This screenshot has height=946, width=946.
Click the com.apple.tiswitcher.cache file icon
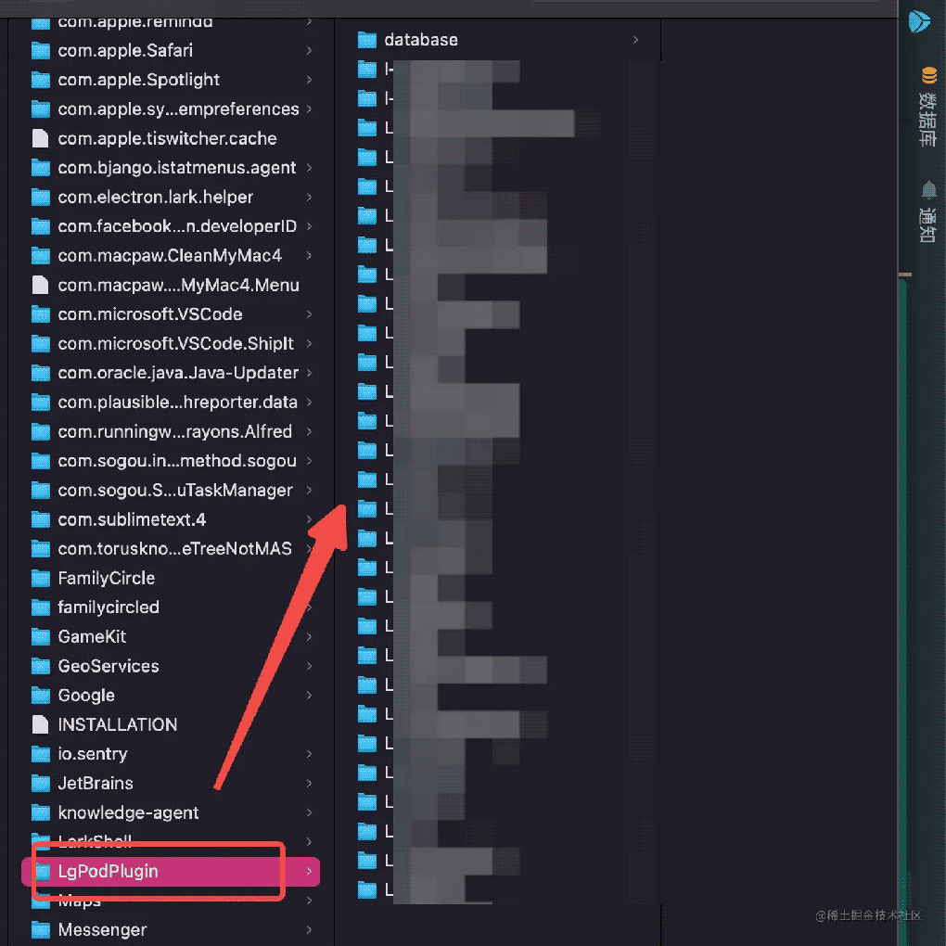pos(41,138)
